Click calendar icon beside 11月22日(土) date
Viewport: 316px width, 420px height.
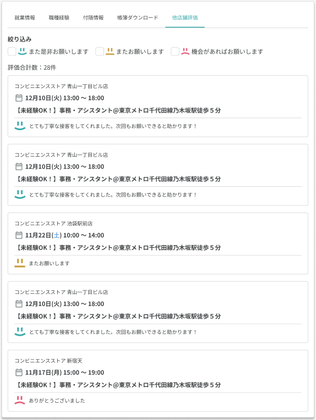19,235
